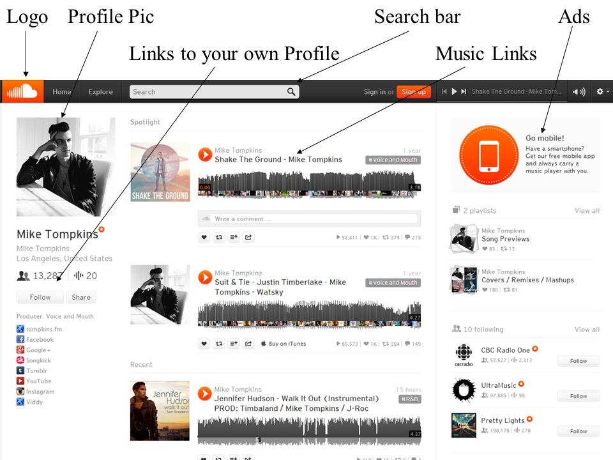Click the SoundCloud logo
The width and height of the screenshot is (613, 460).
coord(22,91)
